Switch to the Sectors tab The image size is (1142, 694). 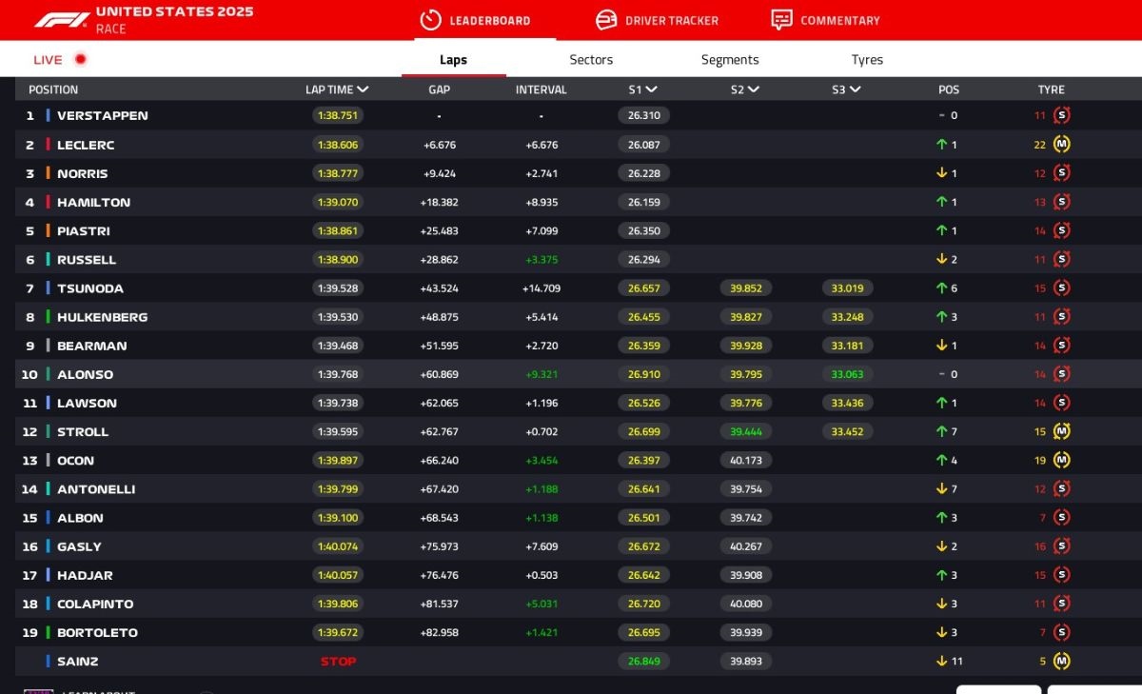(x=591, y=60)
